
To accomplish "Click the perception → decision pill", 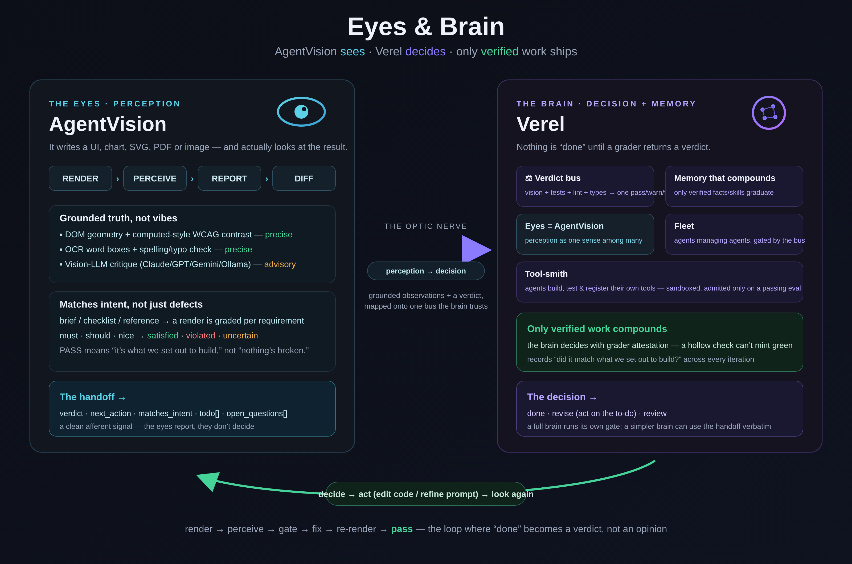I will [x=426, y=271].
